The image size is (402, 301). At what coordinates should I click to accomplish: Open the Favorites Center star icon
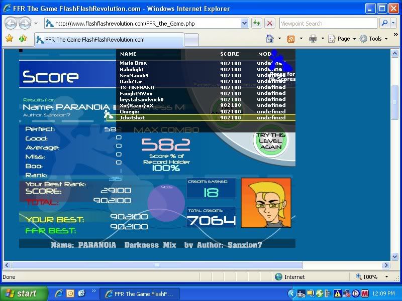click(9, 39)
